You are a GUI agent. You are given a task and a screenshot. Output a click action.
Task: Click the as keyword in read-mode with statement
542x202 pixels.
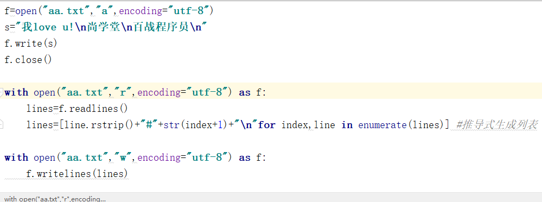[244, 92]
